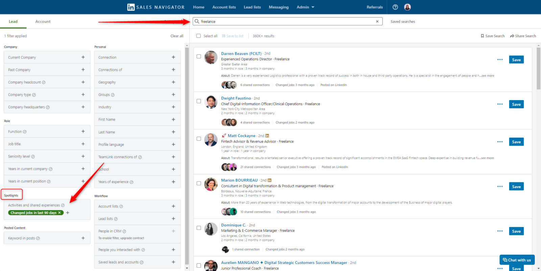Open more options for Marion BOURRIEAU
The image size is (541, 271).
click(500, 186)
